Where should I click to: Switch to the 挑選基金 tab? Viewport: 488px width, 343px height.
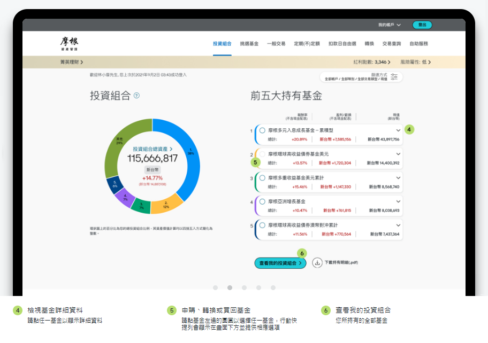point(249,44)
